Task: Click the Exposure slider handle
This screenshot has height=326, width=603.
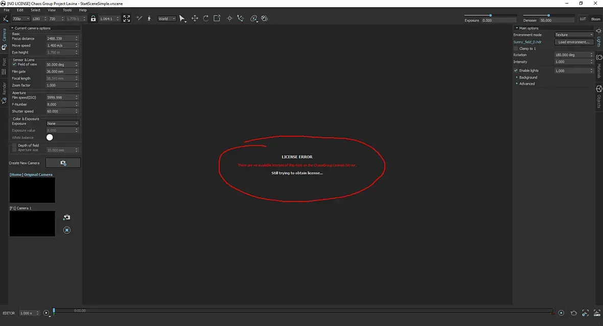Action: click(x=491, y=15)
